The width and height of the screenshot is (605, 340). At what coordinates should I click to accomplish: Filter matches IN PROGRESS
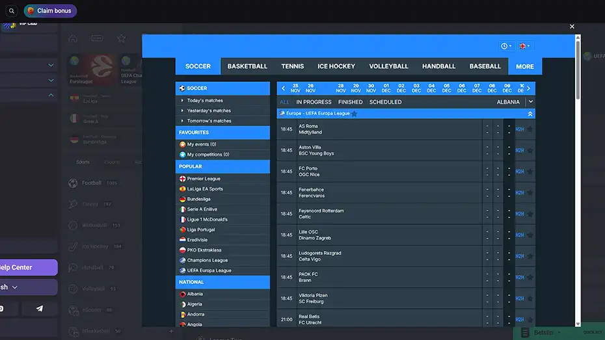(314, 102)
